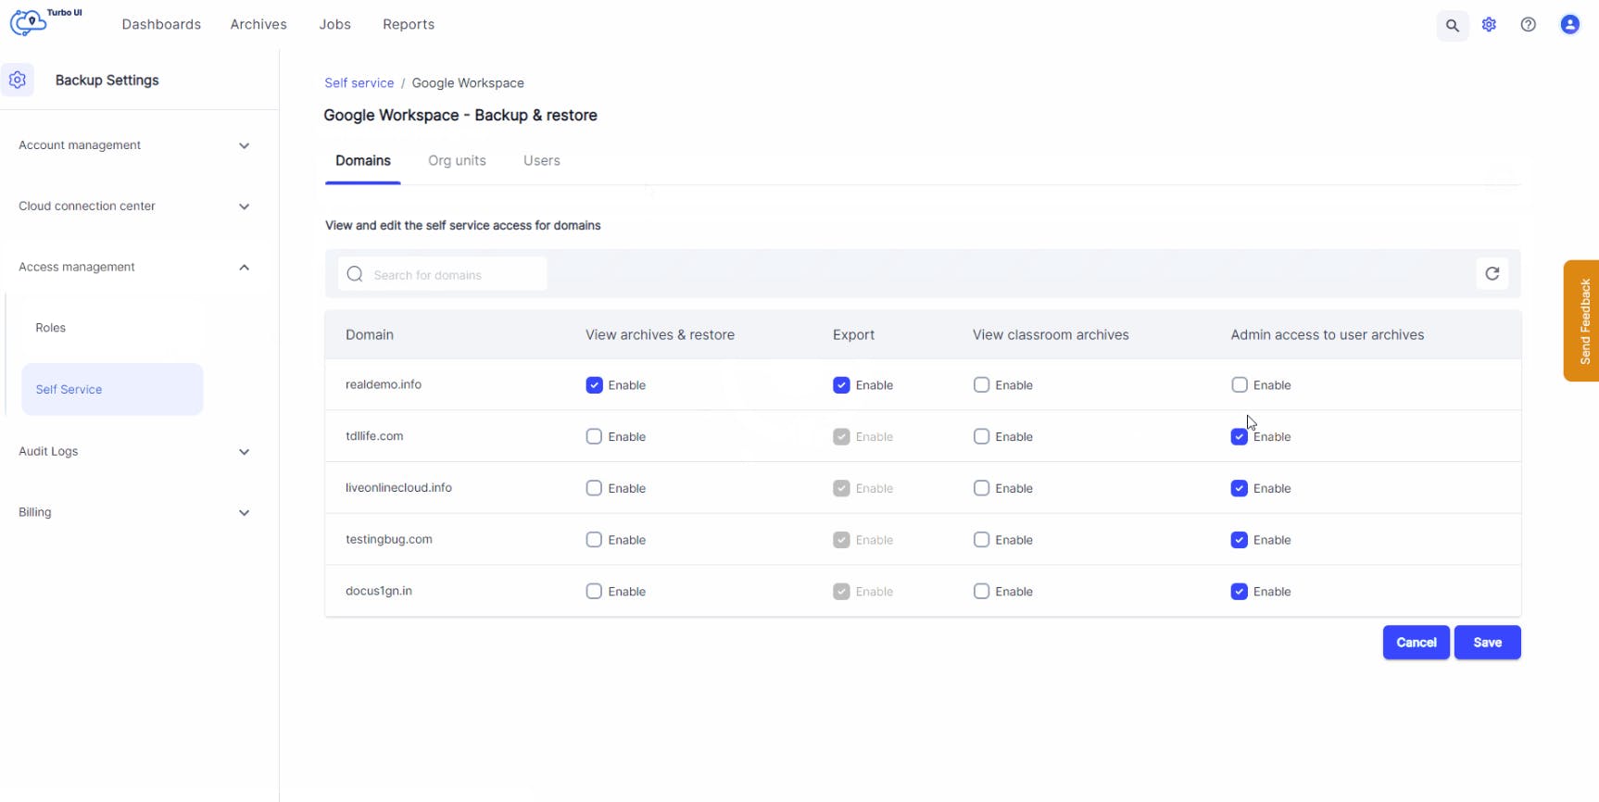The image size is (1599, 802).
Task: Click the search magnifier in domains field
Action: [x=355, y=274]
